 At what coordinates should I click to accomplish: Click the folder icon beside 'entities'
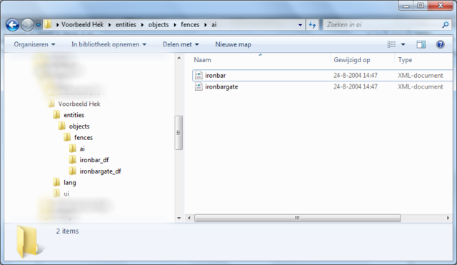(x=56, y=115)
